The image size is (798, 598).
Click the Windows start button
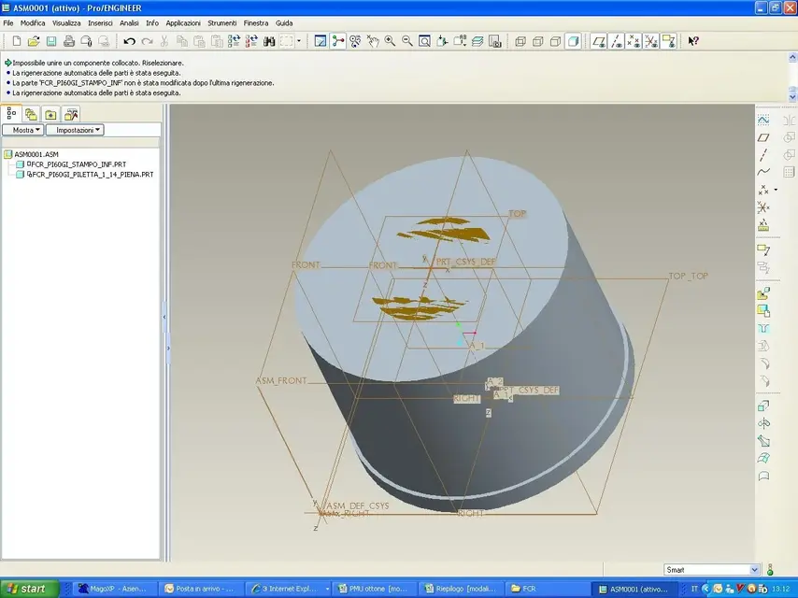30,589
